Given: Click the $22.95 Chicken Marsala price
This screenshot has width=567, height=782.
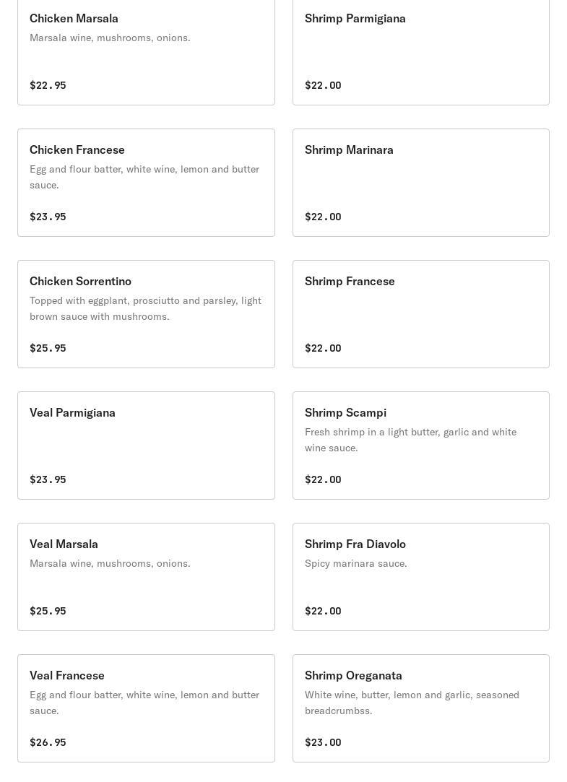Looking at the screenshot, I should (48, 85).
